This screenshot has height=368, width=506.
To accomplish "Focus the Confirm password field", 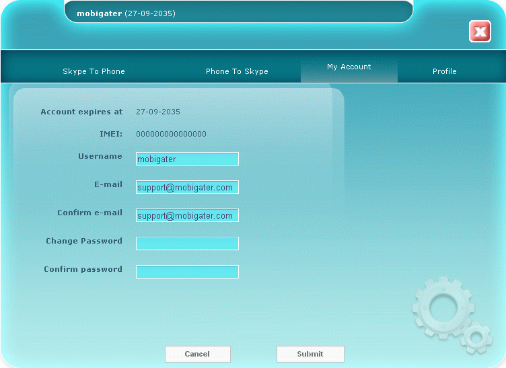I will tap(187, 272).
